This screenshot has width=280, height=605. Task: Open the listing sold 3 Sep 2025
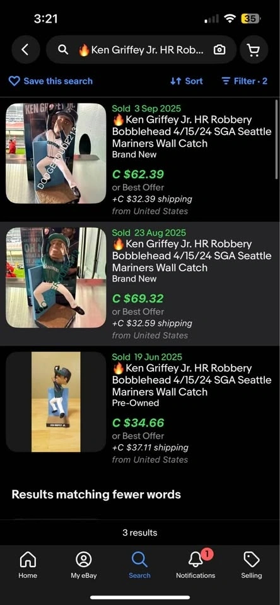click(140, 159)
